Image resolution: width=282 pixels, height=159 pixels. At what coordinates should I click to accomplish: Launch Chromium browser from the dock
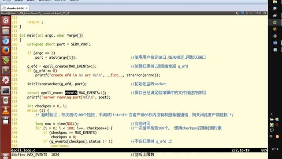coord(6,41)
